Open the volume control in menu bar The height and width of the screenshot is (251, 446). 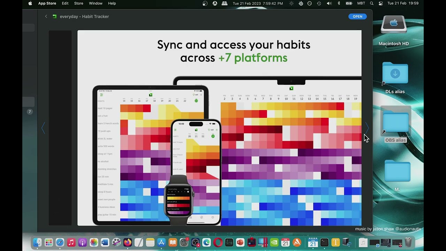point(329,3)
